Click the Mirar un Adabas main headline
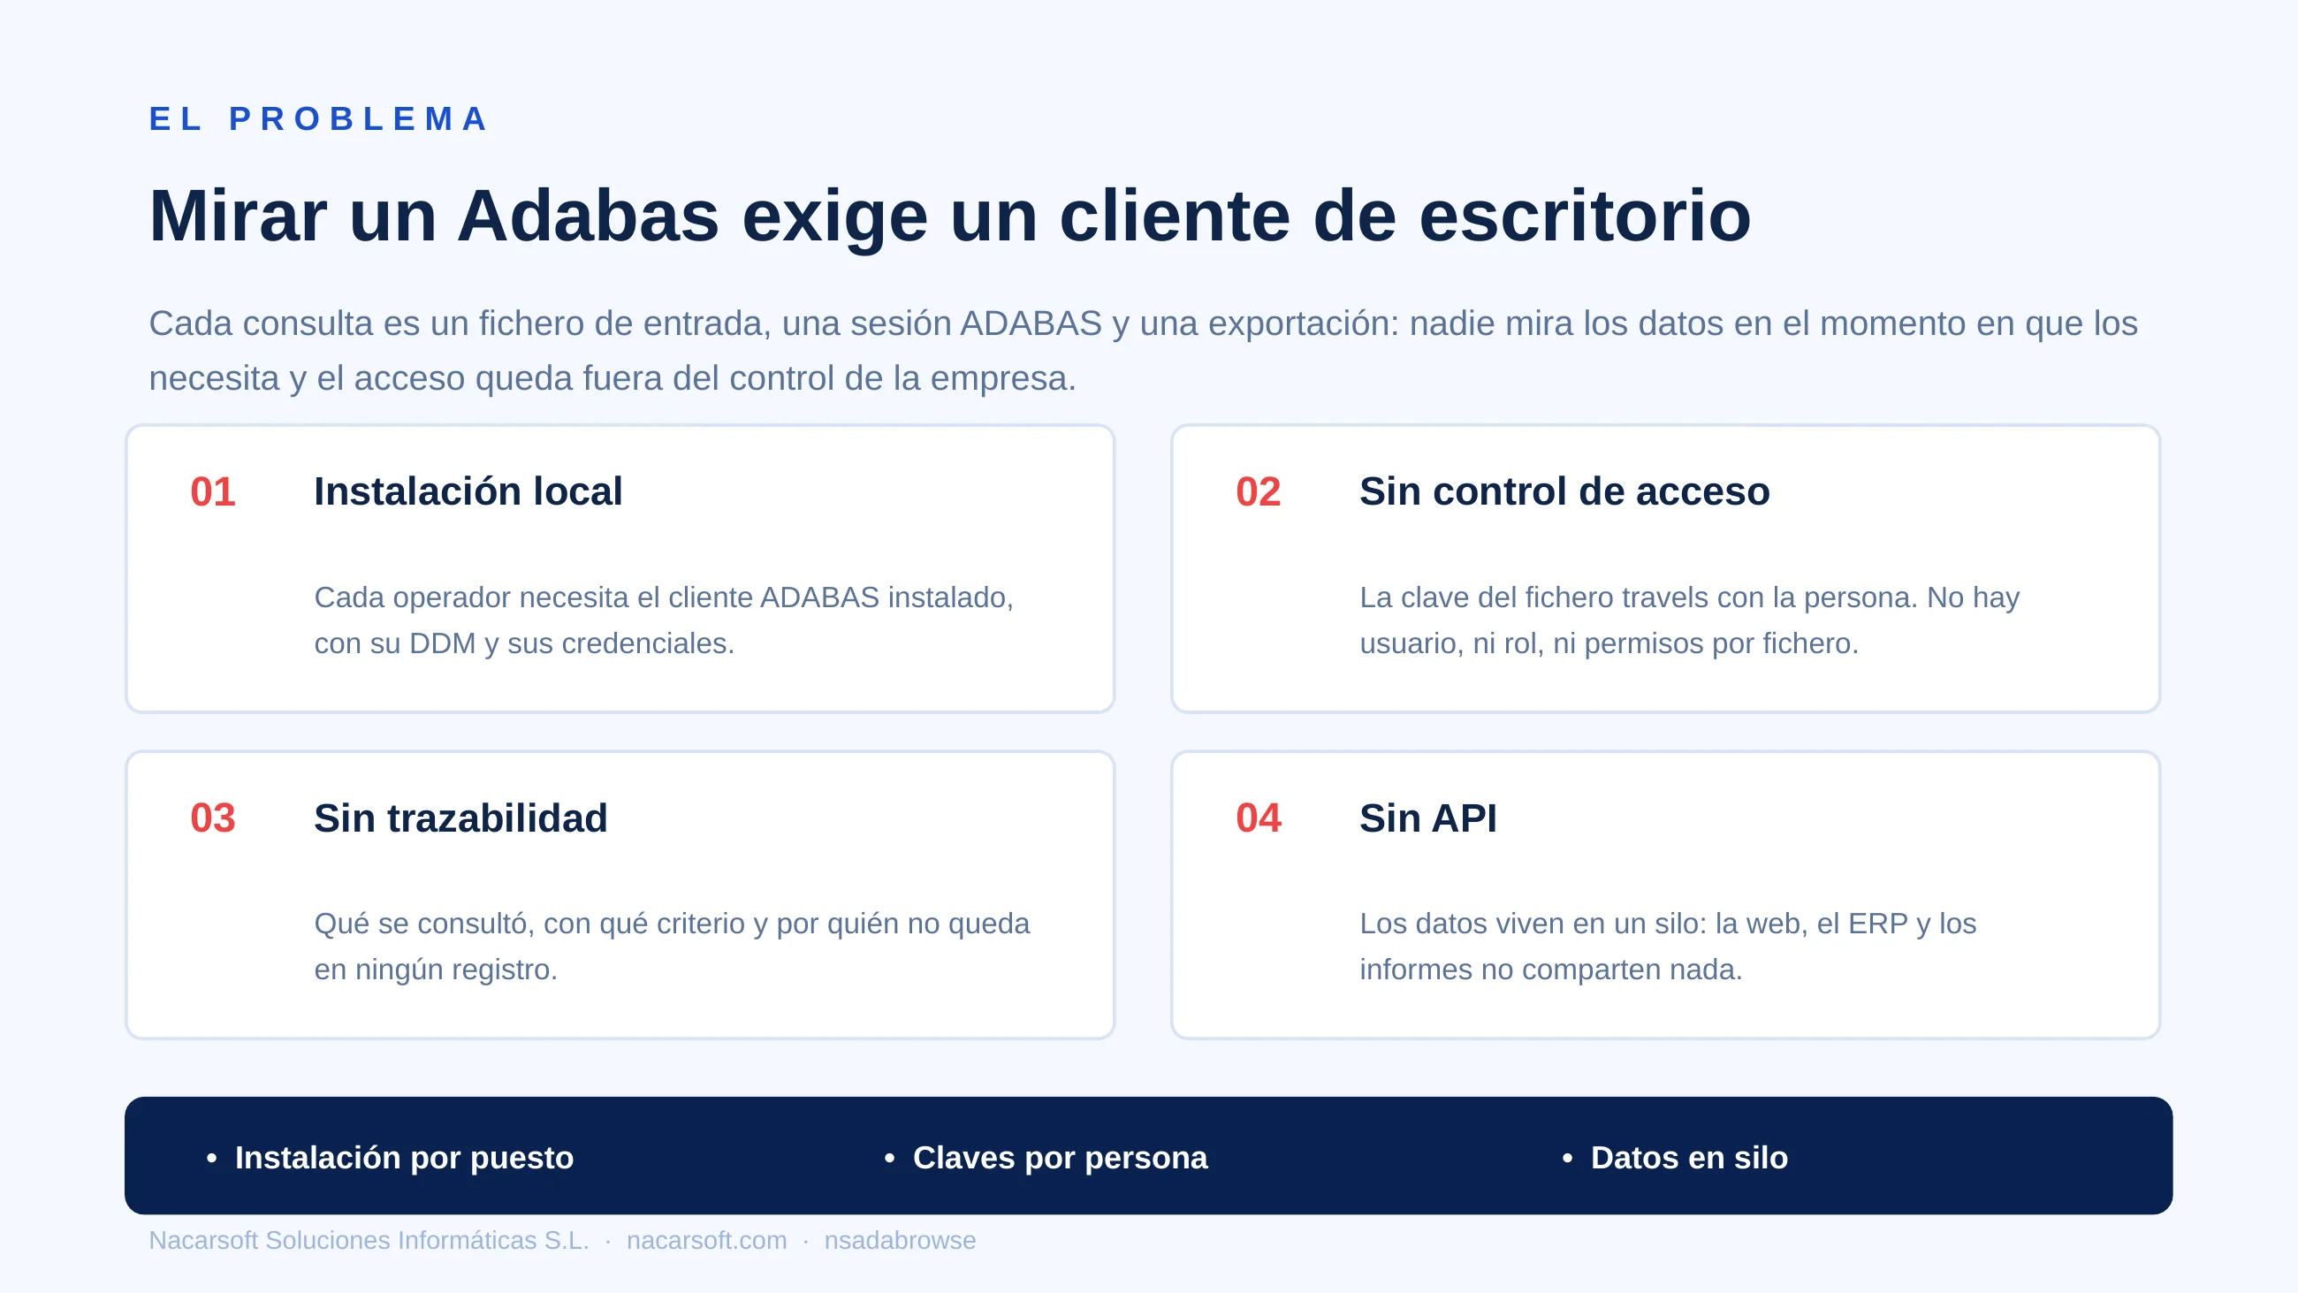2298x1293 pixels. click(x=950, y=217)
